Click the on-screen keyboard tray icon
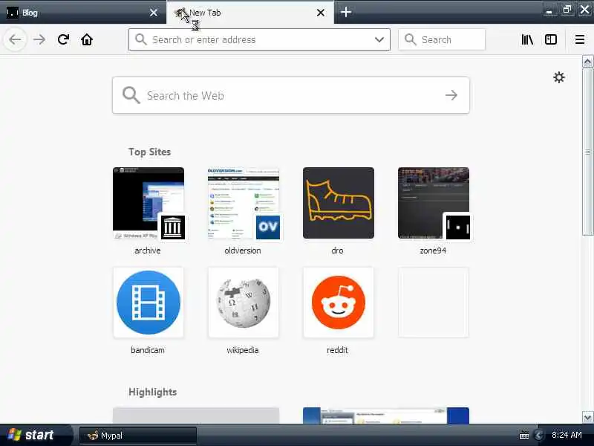Screen dimensions: 594x446 524,436
